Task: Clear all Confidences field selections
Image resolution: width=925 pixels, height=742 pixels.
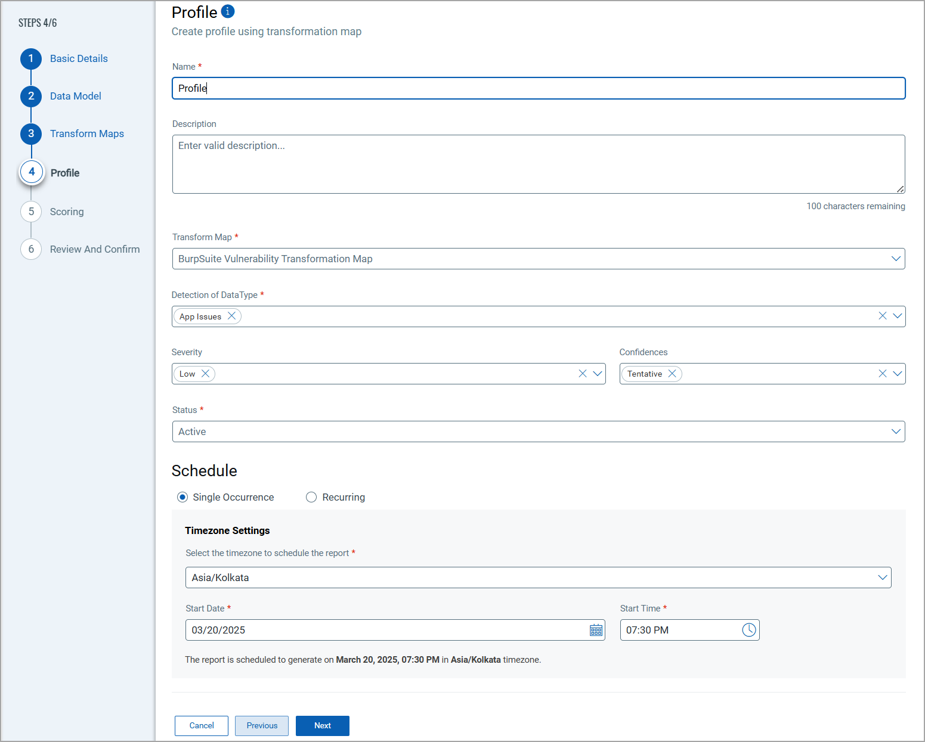Action: [882, 374]
